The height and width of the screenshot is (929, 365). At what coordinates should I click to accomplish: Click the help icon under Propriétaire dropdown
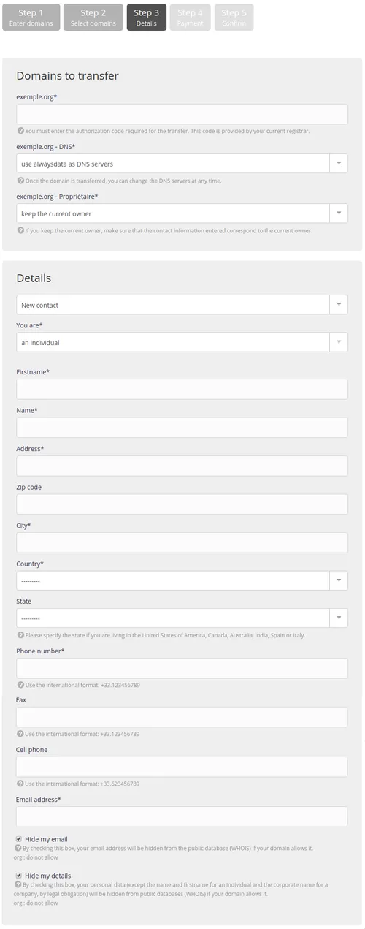[20, 230]
